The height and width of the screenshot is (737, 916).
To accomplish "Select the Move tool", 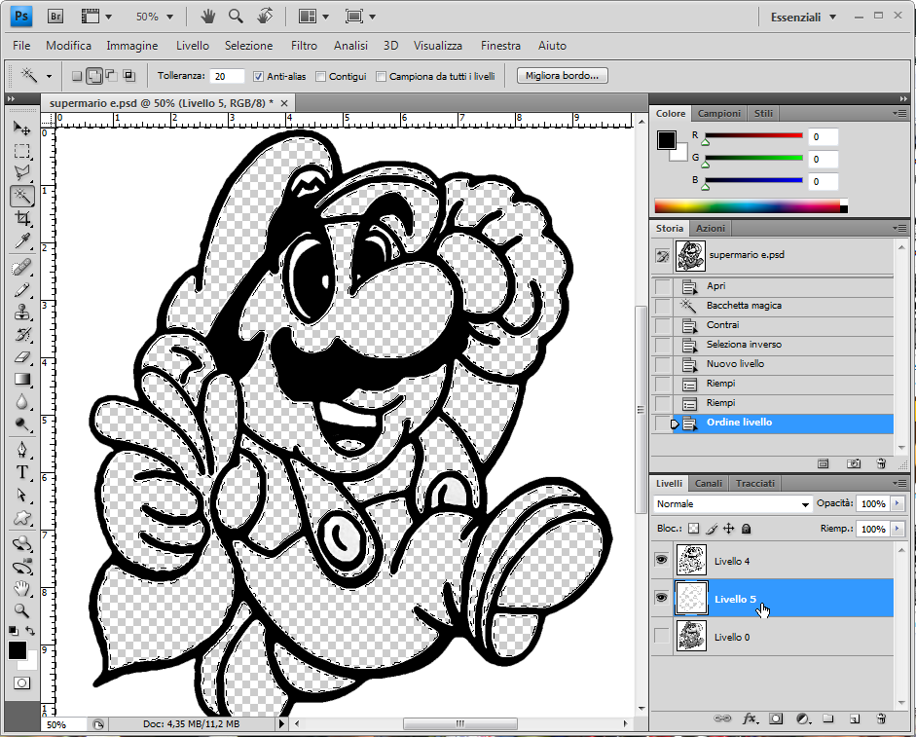I will click(x=21, y=129).
